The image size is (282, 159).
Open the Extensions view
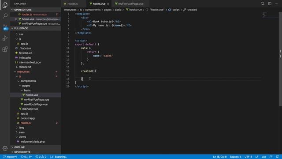click(x=5, y=49)
